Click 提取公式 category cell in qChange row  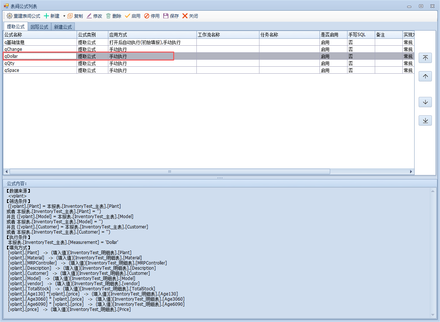coord(92,49)
